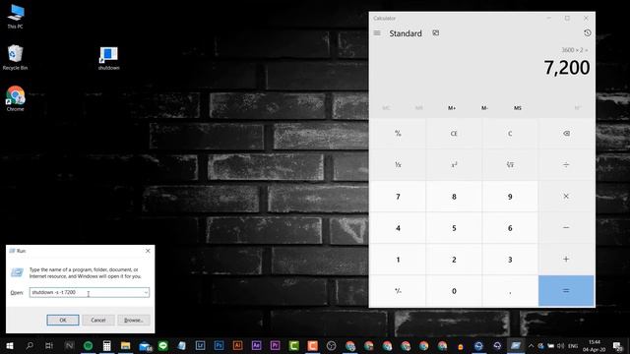Open the LINE app from the taskbar
Image resolution: width=630 pixels, height=354 pixels.
point(163,345)
